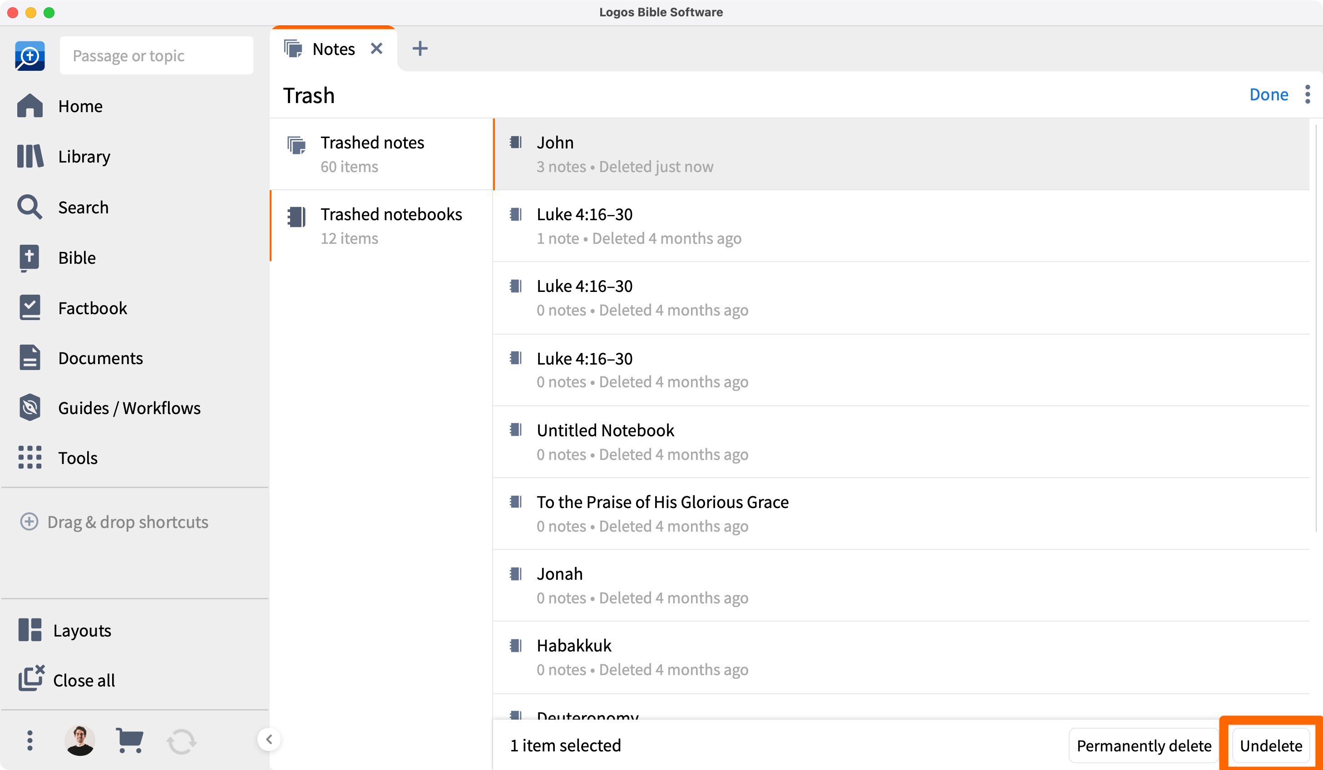Select the Habakkuk notebook row

(901, 657)
